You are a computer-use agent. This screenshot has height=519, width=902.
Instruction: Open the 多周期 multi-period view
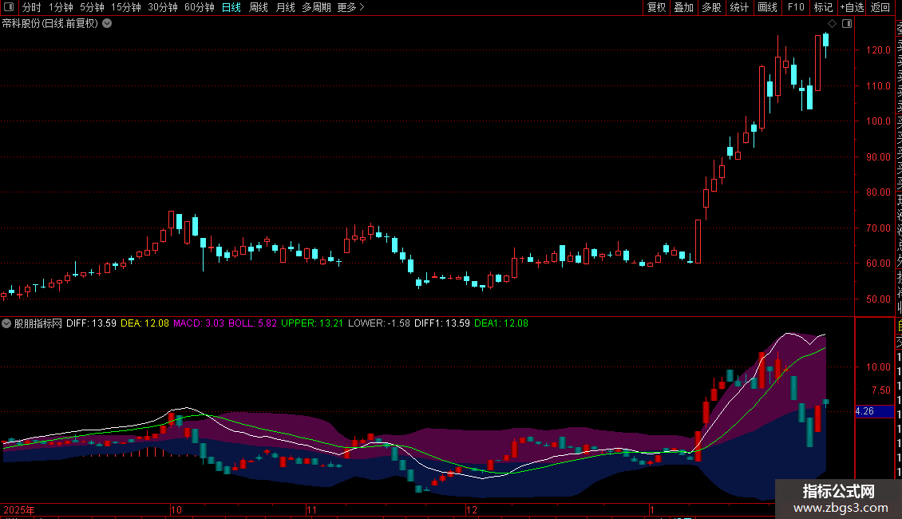pyautogui.click(x=316, y=7)
